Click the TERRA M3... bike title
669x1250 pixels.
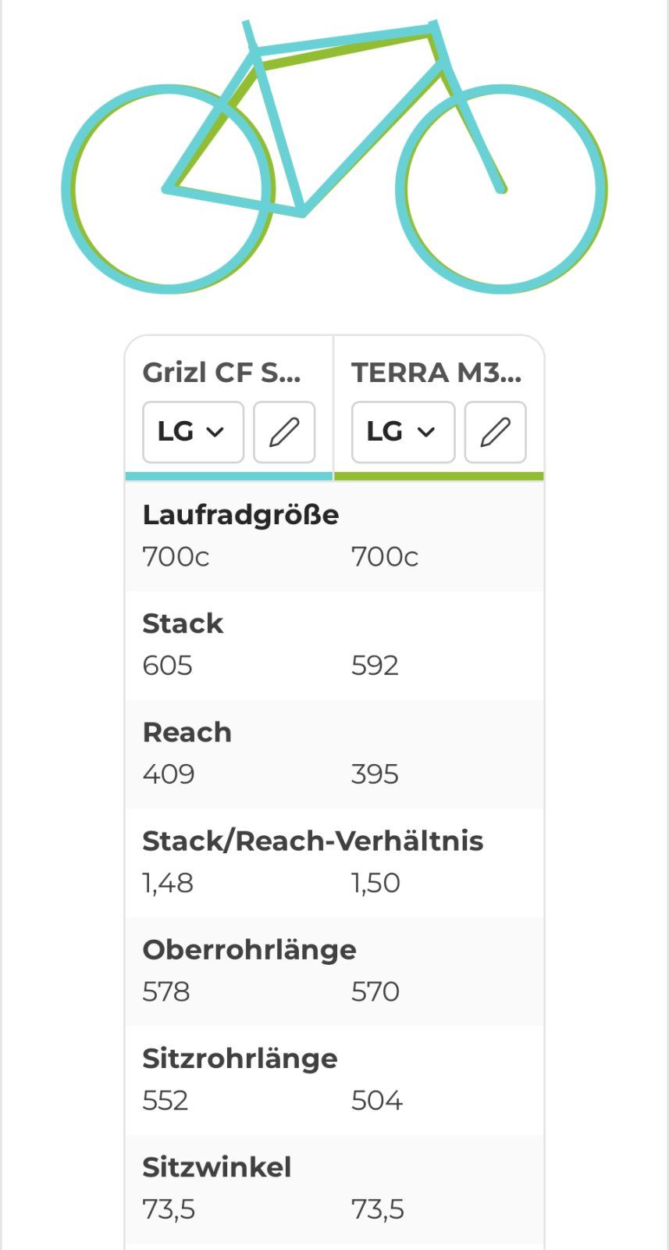click(436, 373)
